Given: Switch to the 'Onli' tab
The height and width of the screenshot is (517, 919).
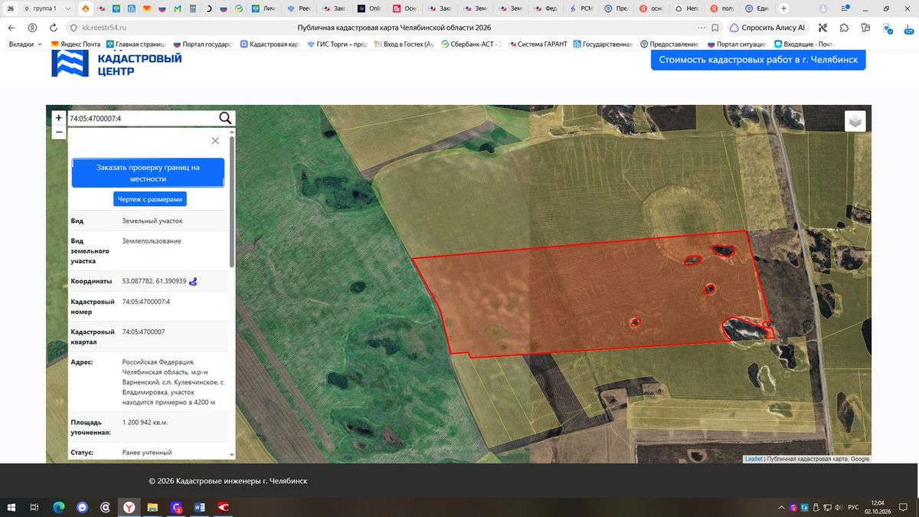Looking at the screenshot, I should point(369,8).
